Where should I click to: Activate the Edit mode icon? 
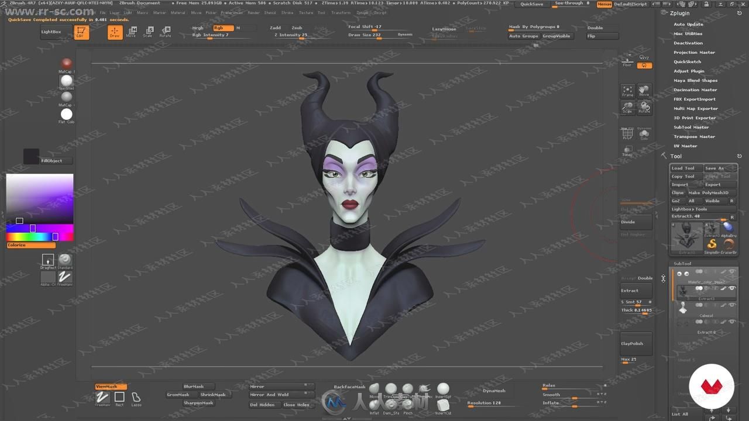[x=81, y=32]
